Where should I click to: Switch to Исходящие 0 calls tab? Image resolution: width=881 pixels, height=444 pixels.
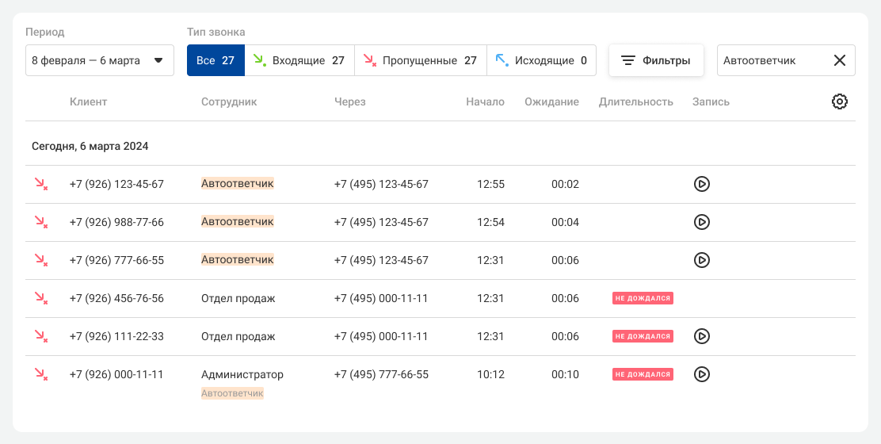point(541,60)
